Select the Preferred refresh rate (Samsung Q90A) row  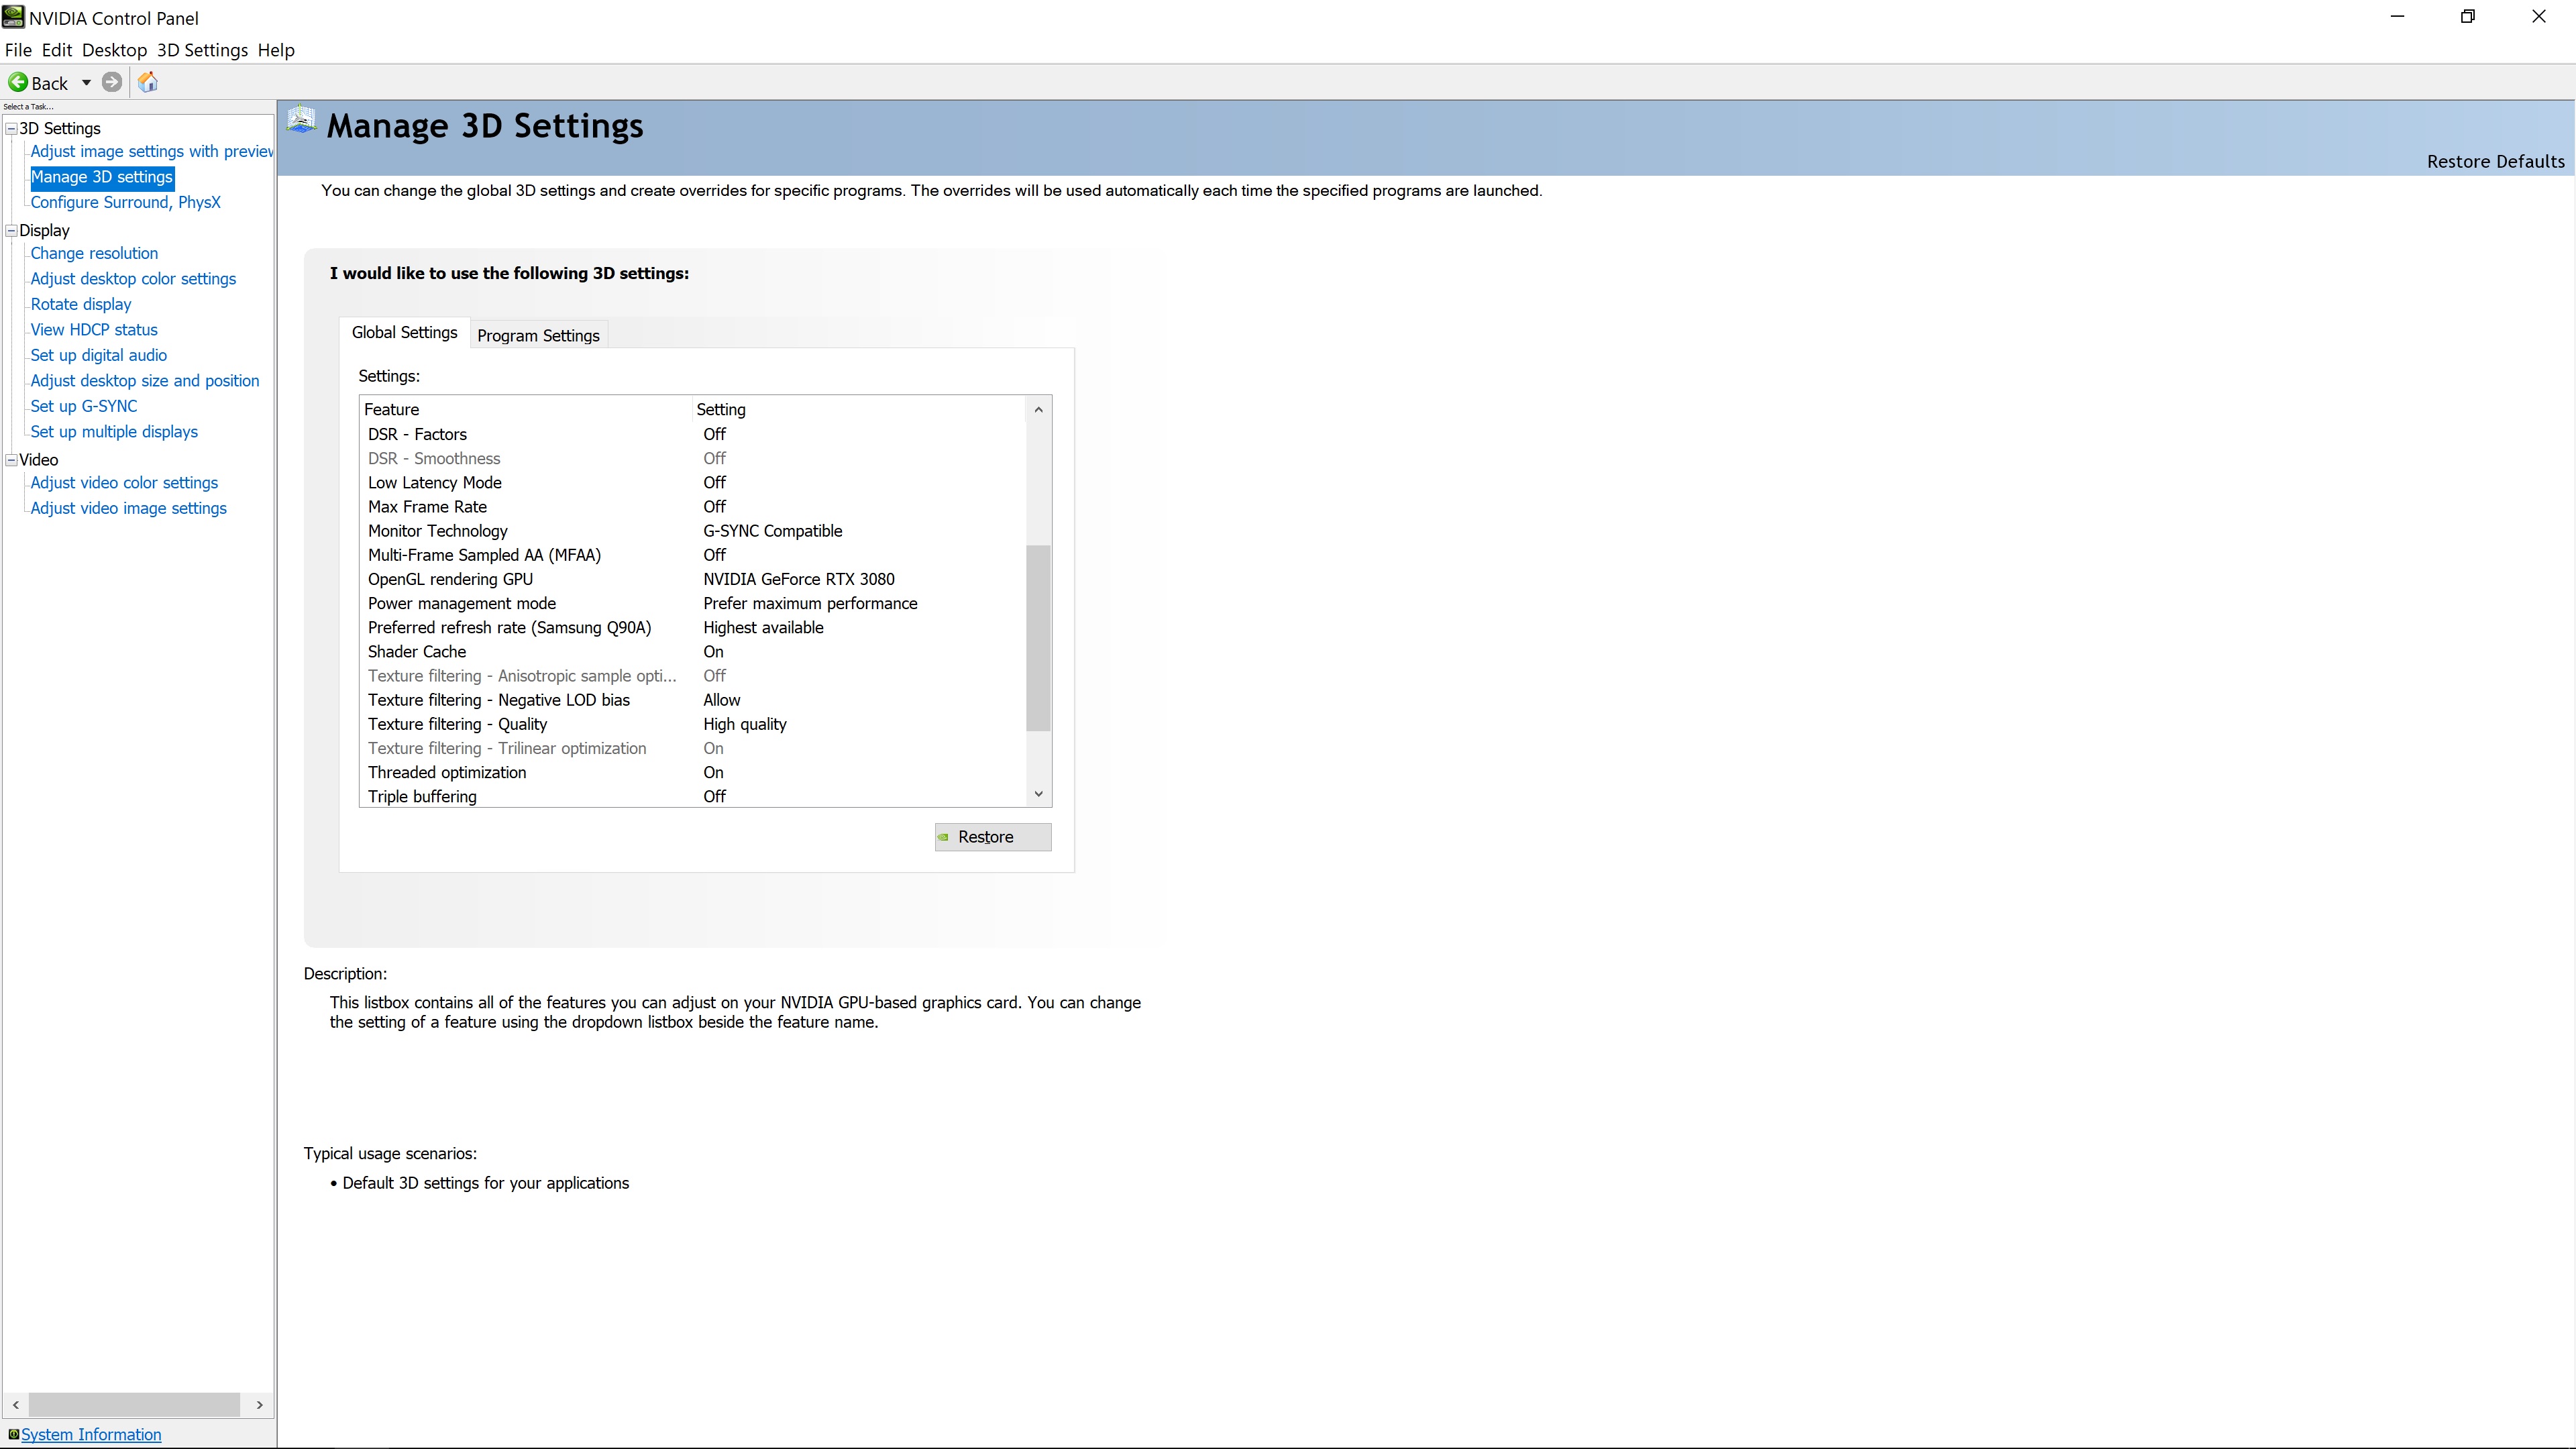click(x=693, y=628)
